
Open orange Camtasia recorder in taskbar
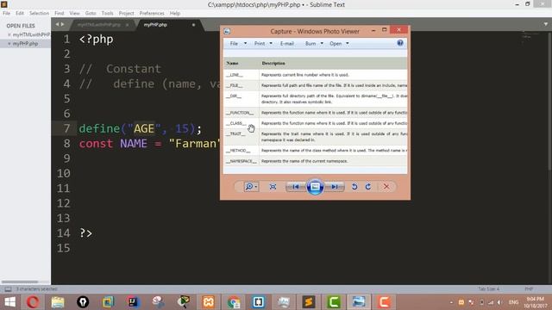click(x=384, y=302)
